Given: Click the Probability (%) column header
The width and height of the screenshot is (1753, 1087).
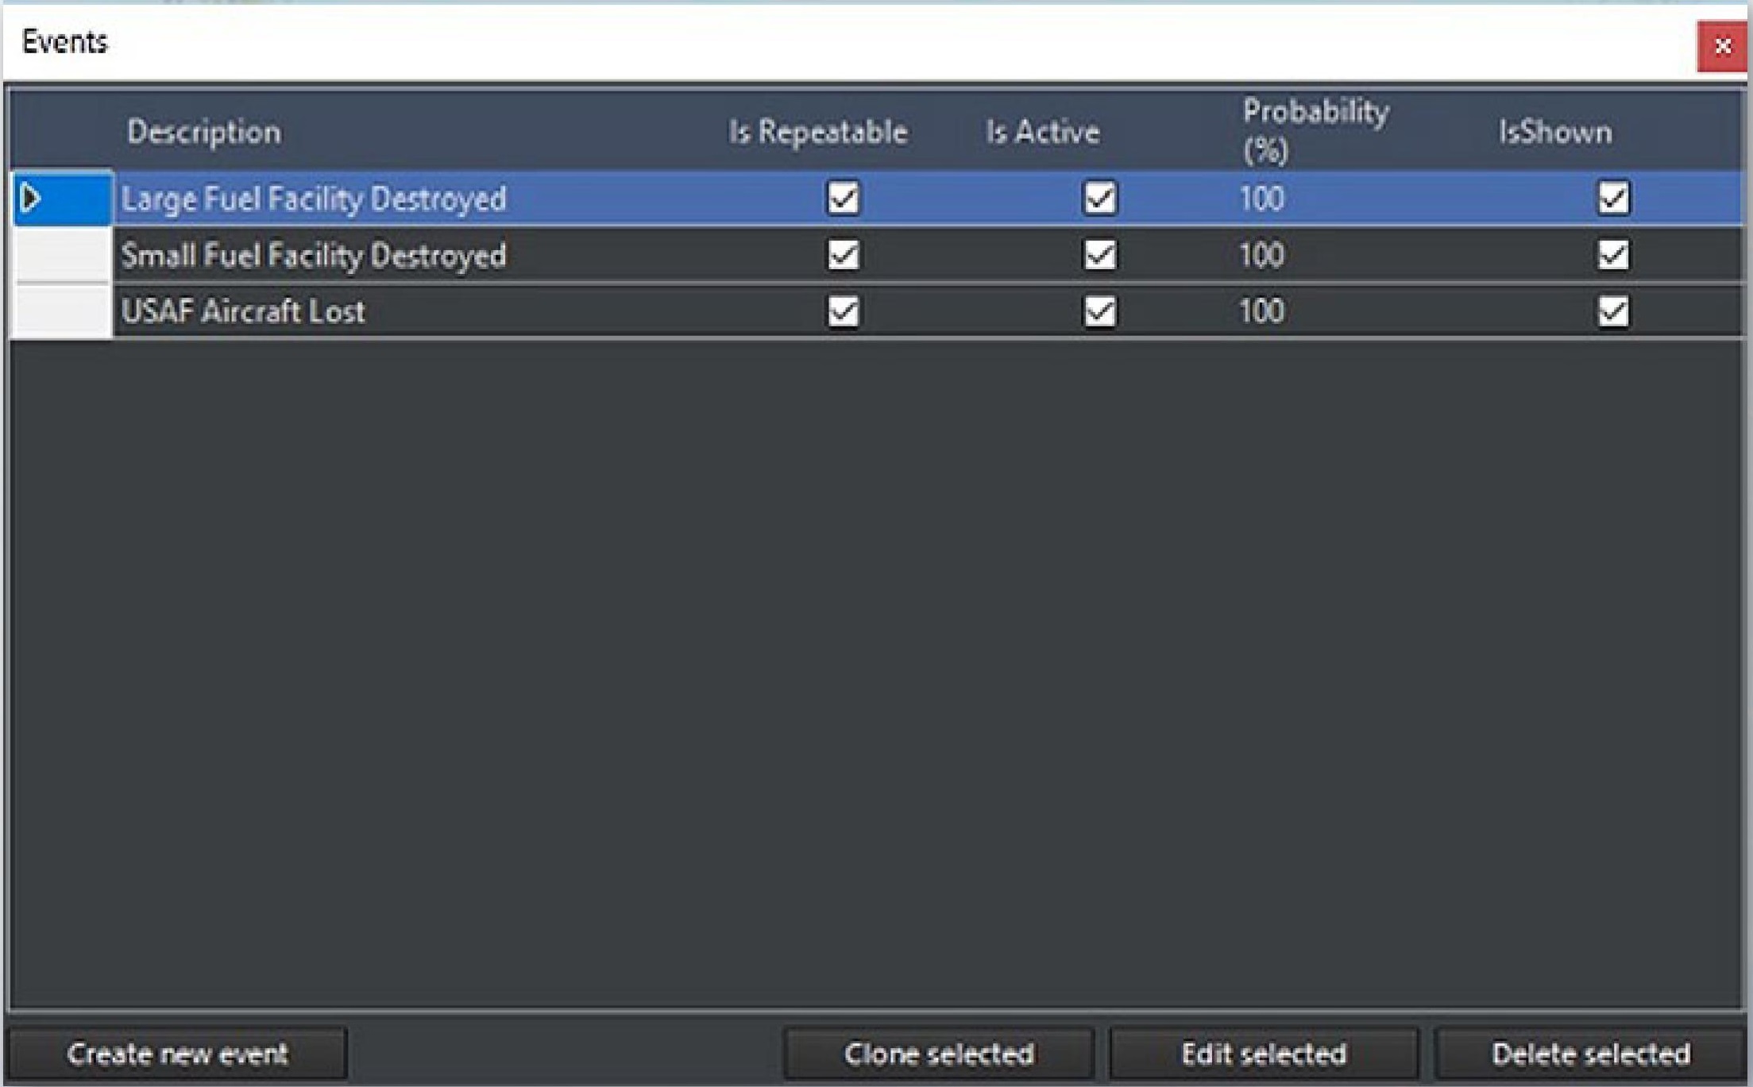Looking at the screenshot, I should tap(1315, 131).
